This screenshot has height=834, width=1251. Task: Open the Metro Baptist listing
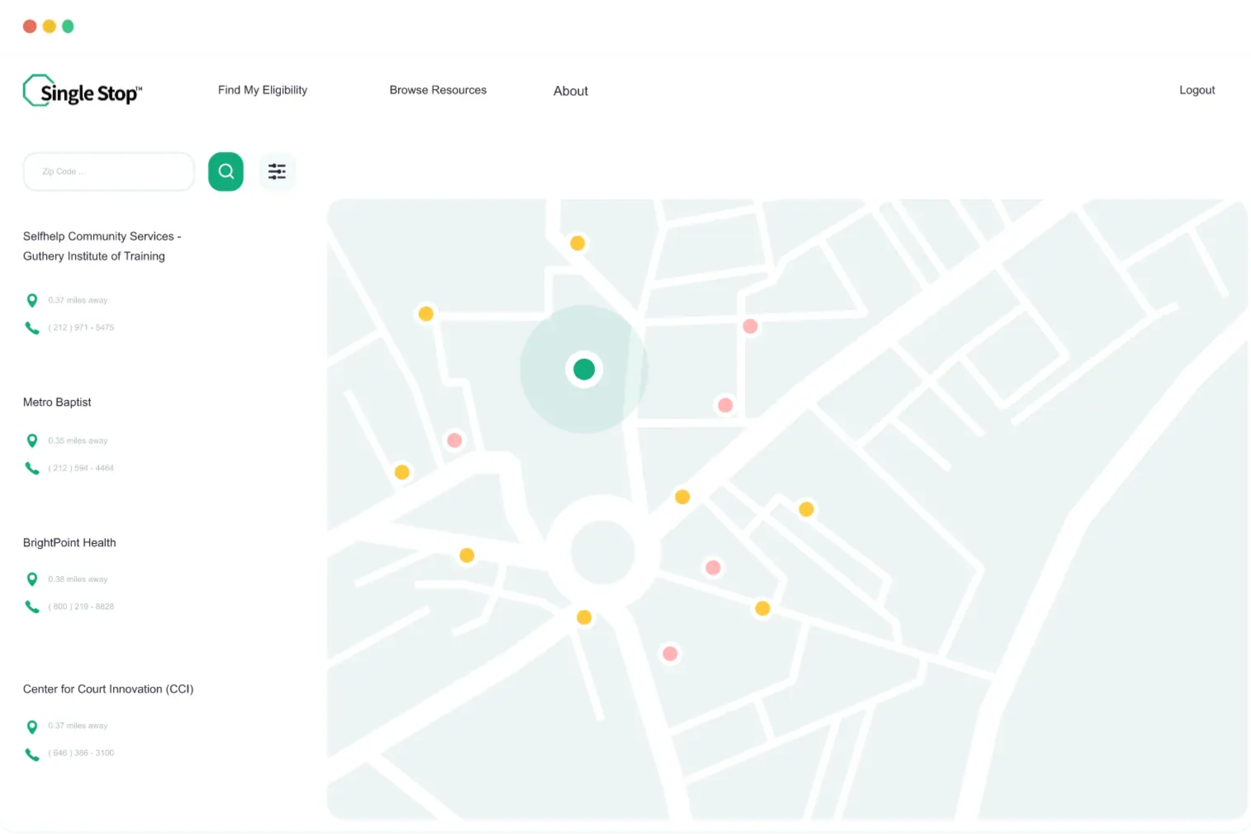[57, 402]
